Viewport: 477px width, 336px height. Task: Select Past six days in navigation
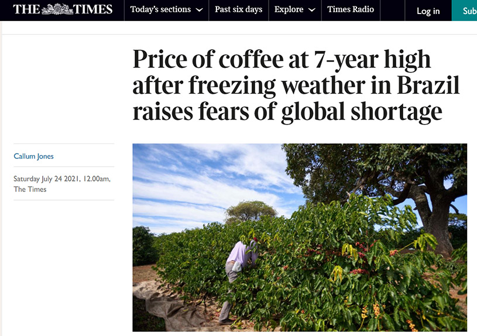(238, 9)
